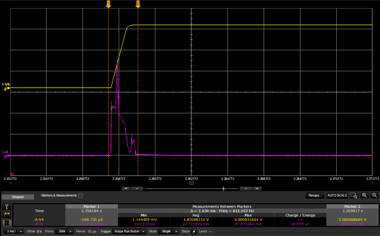Click the zoom in magnifier icon
The width and height of the screenshot is (380, 236).
tap(365, 195)
